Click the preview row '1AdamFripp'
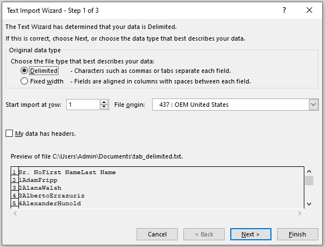This screenshot has width=325, height=247. click(38, 180)
